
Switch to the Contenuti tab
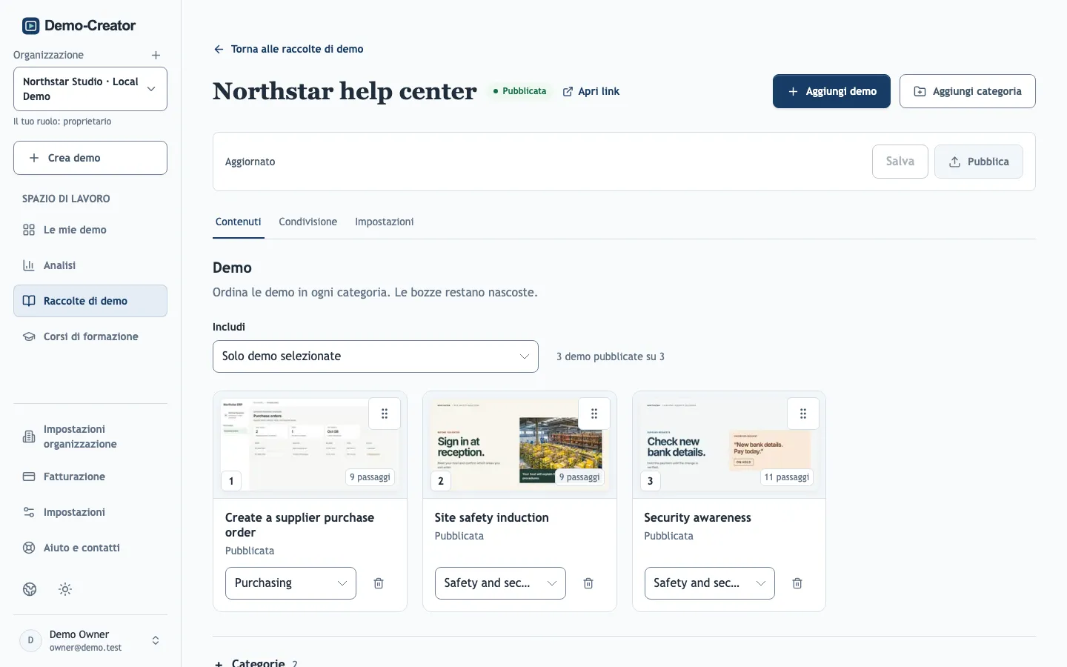(239, 222)
